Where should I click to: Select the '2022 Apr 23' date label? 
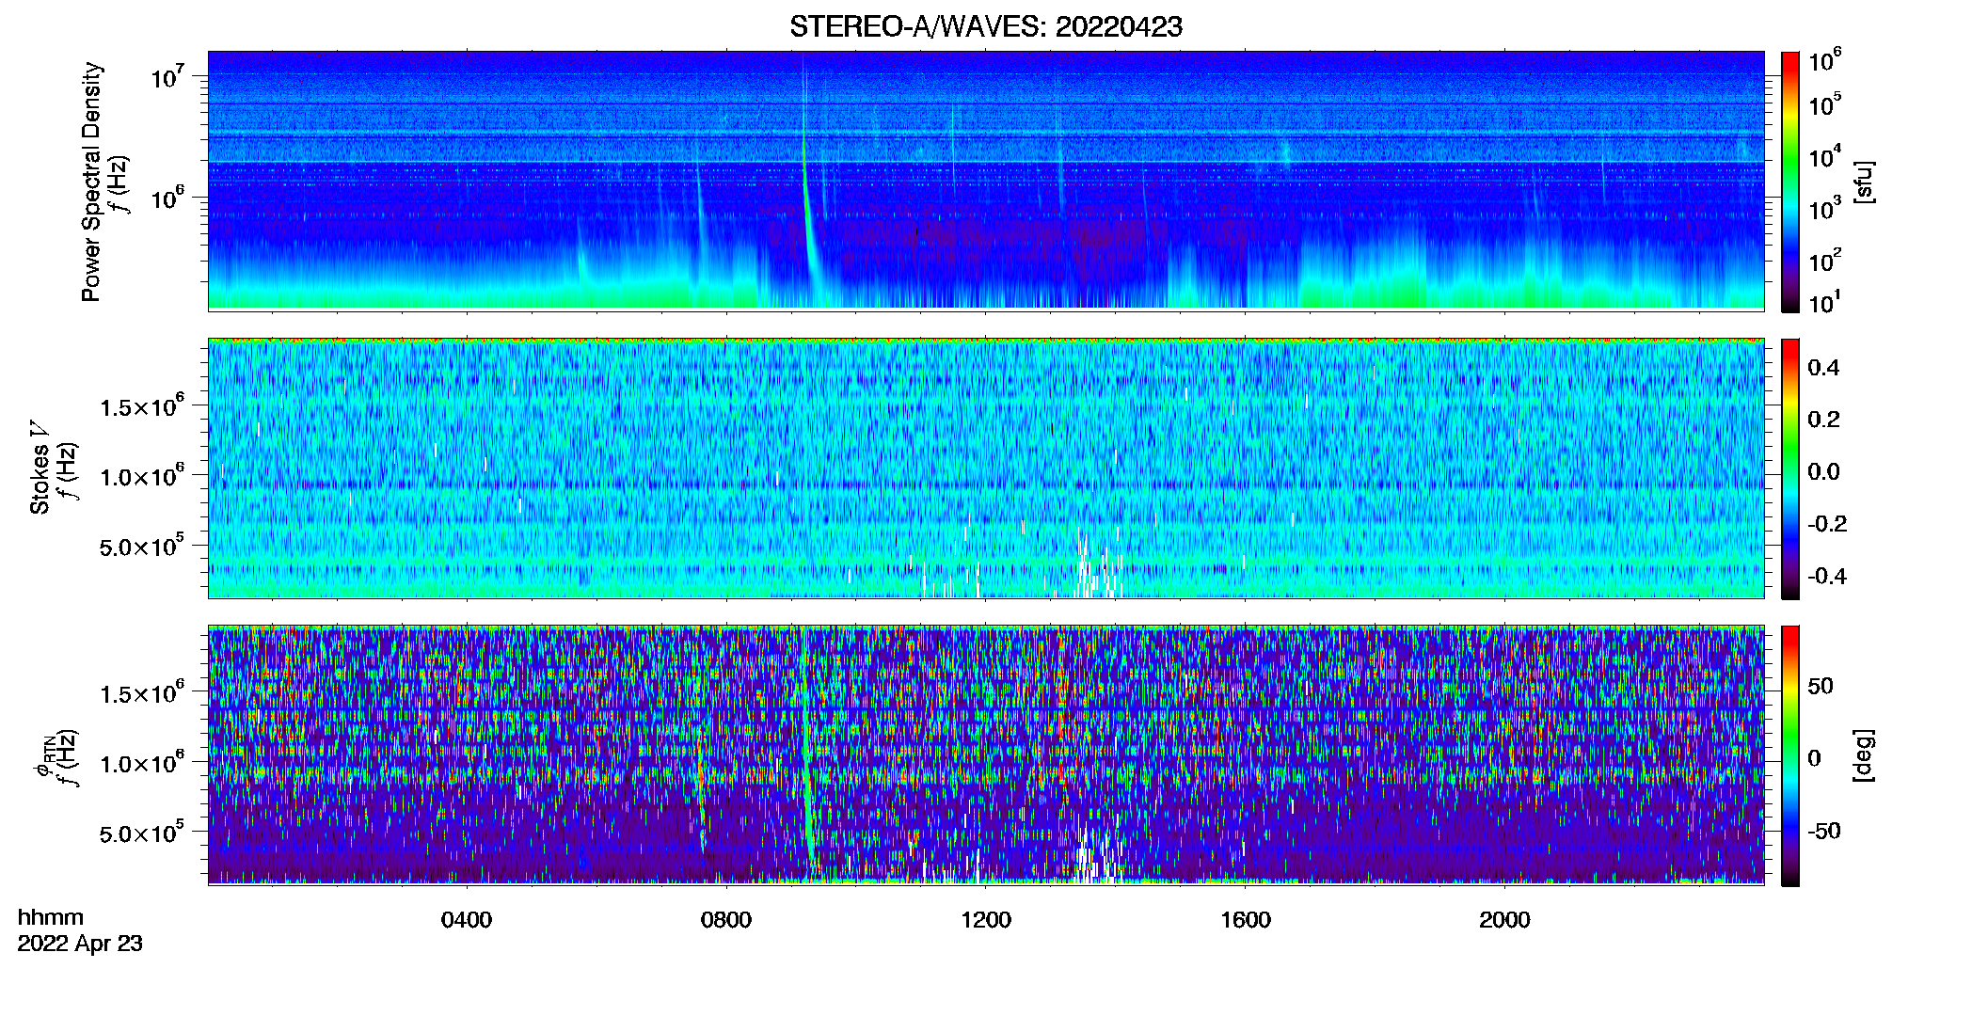[80, 944]
